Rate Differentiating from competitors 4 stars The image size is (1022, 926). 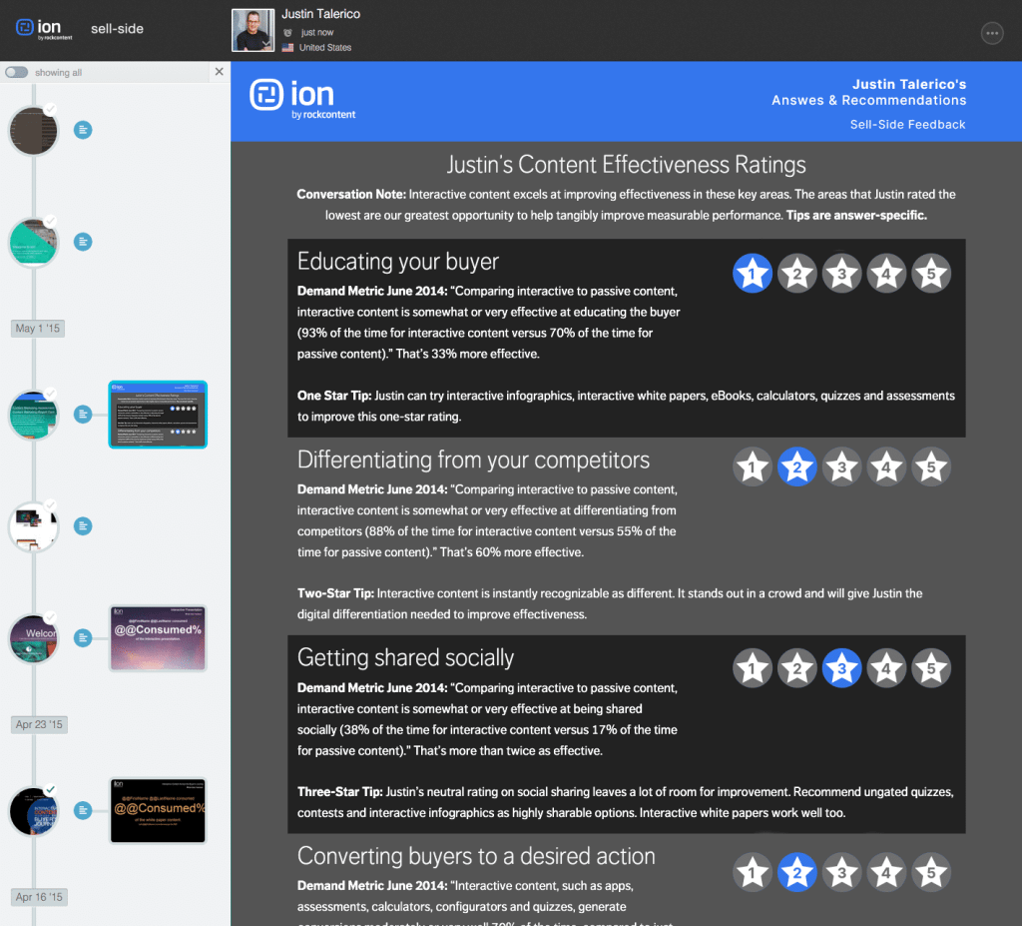pyautogui.click(x=886, y=466)
